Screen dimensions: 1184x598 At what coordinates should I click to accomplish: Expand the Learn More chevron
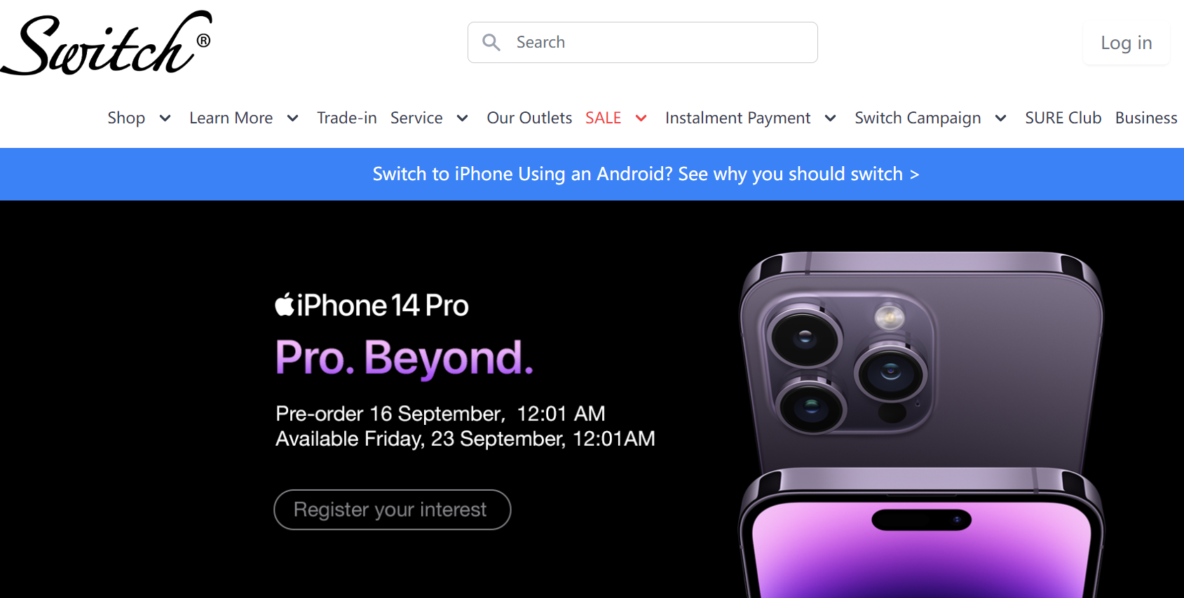pyautogui.click(x=293, y=118)
